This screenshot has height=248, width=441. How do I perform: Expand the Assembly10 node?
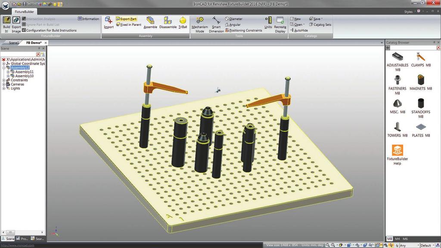8,76
